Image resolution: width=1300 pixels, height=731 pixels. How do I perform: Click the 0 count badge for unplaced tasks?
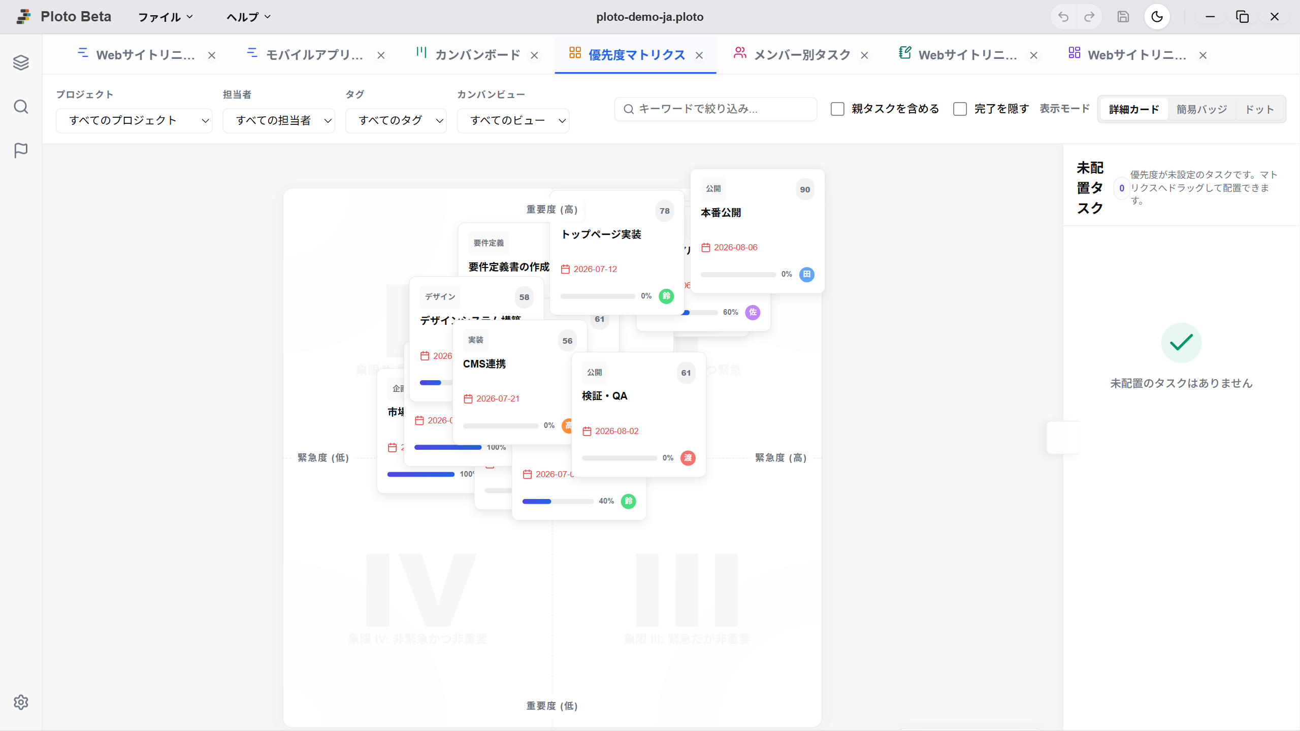coord(1121,188)
